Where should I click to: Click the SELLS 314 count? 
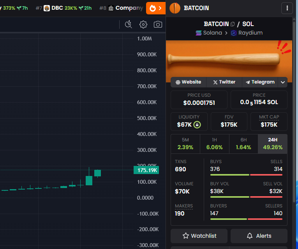coord(278,169)
